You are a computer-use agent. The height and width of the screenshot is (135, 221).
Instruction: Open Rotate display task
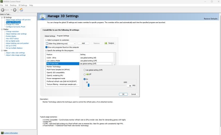pos(11,36)
